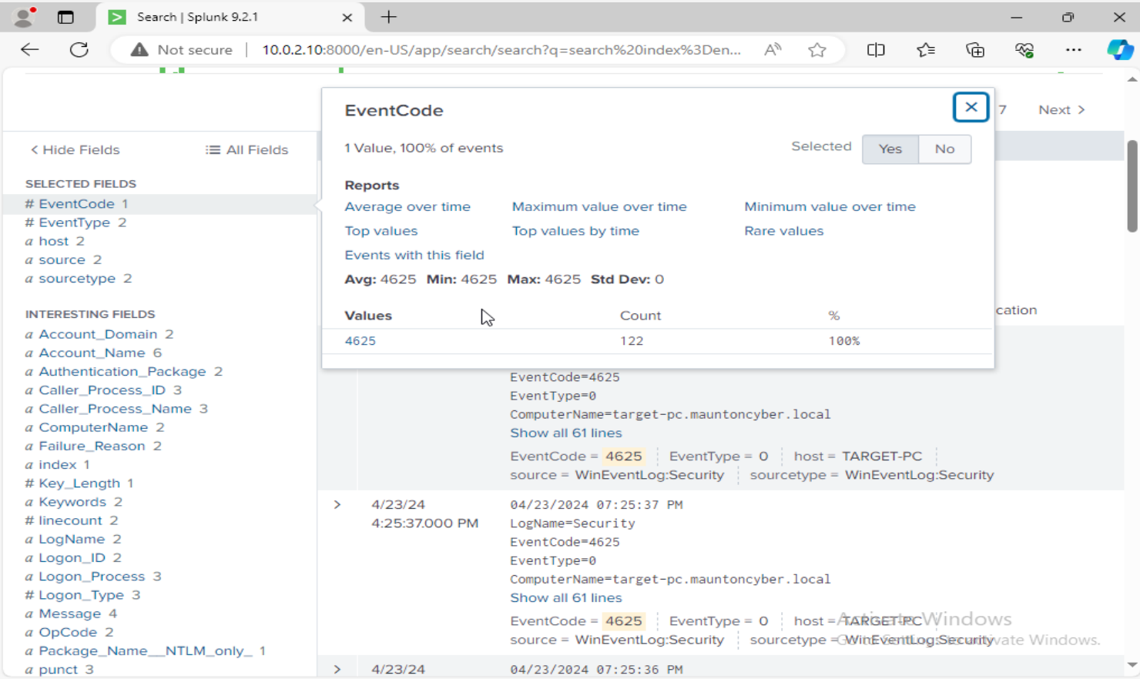The height and width of the screenshot is (679, 1140).
Task: Open the Top values report
Action: (x=381, y=230)
